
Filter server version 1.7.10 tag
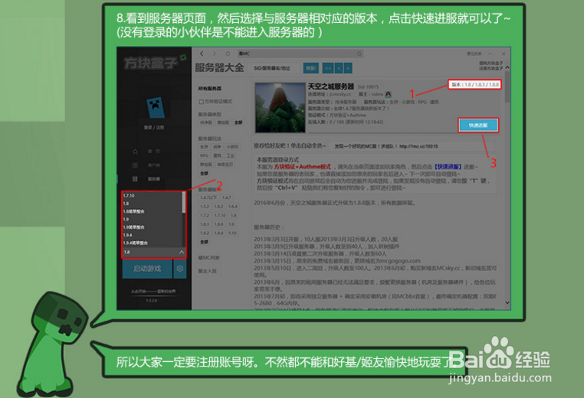point(220,215)
